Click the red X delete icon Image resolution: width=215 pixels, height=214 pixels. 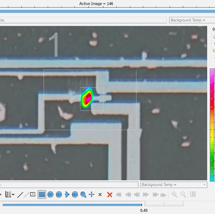pos(110,195)
